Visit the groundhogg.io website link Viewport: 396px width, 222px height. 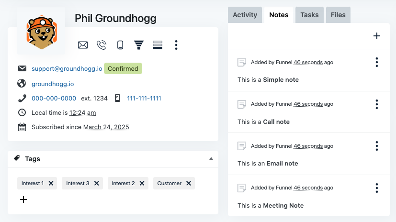coord(53,84)
